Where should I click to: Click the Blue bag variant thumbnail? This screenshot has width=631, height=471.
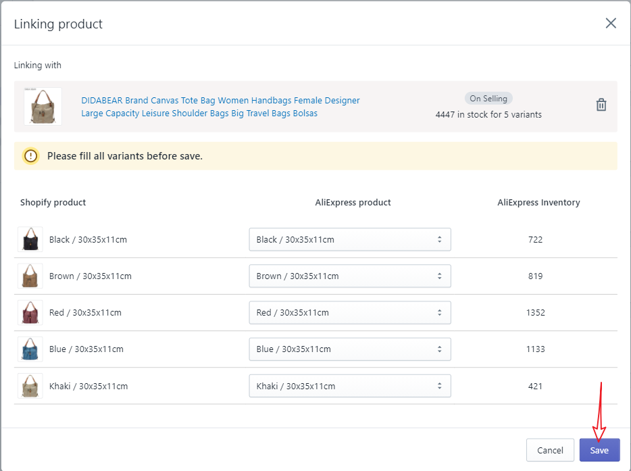tap(30, 349)
